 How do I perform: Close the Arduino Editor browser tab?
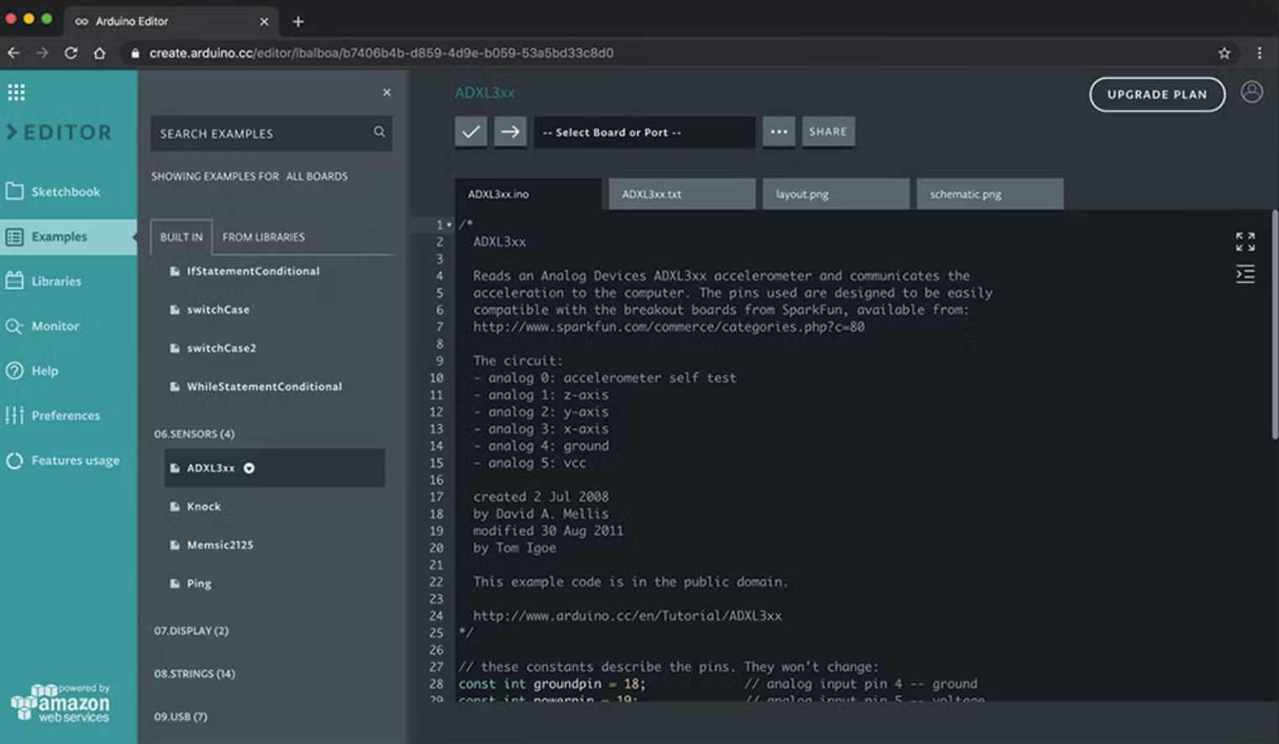coord(264,22)
